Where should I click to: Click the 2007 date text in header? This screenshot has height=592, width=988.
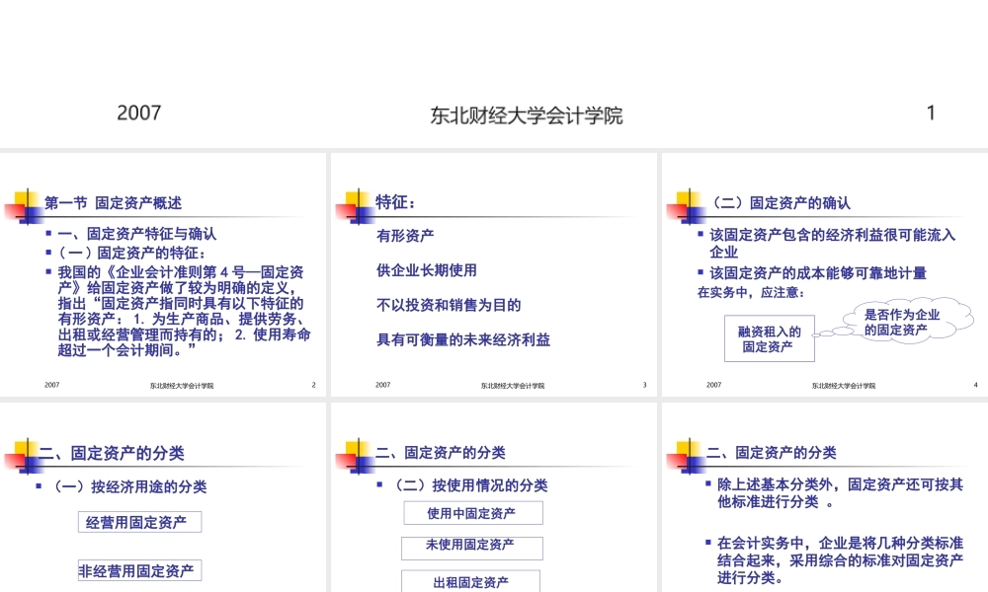pos(139,112)
